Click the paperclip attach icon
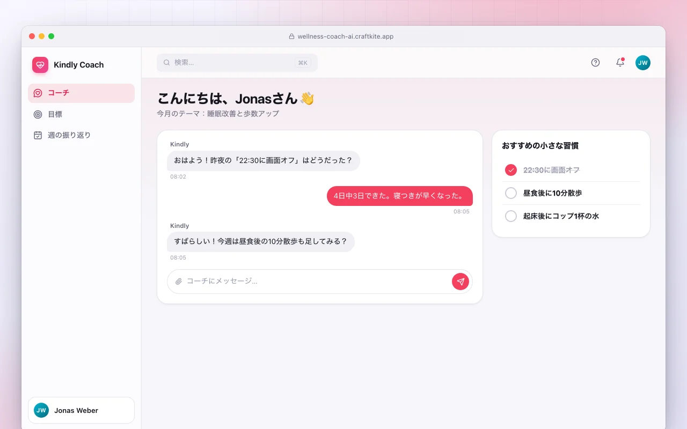The height and width of the screenshot is (429, 687). tap(179, 282)
